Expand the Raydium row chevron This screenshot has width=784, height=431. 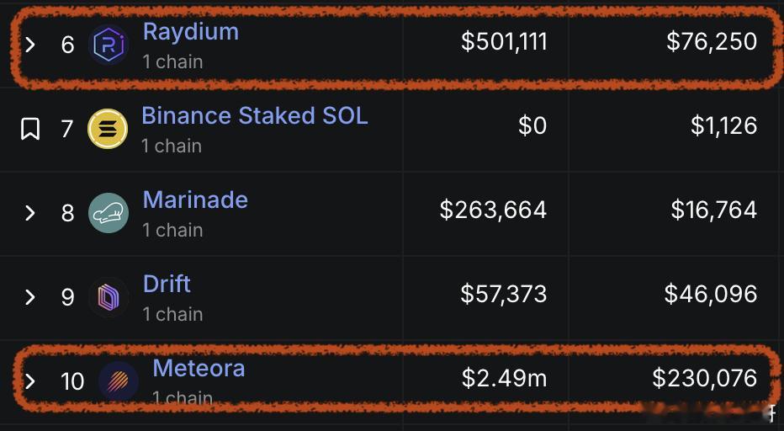point(30,45)
